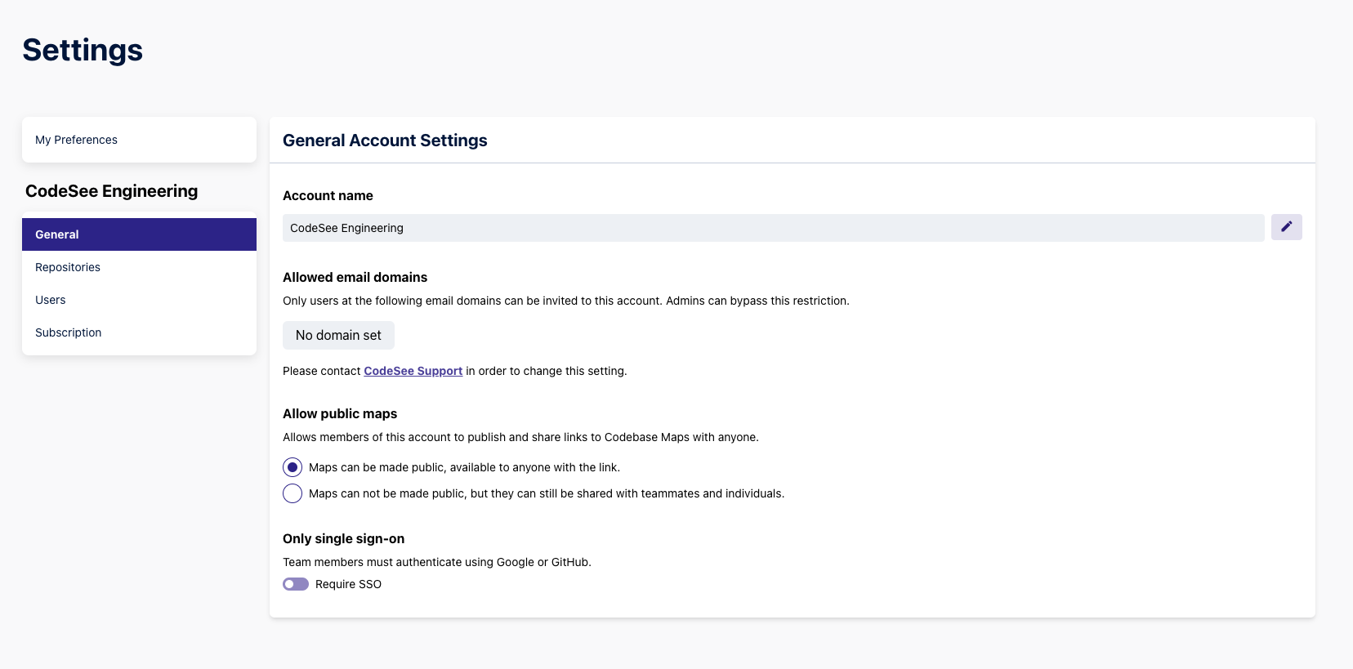Select the General settings tab
This screenshot has width=1353, height=669.
139,234
